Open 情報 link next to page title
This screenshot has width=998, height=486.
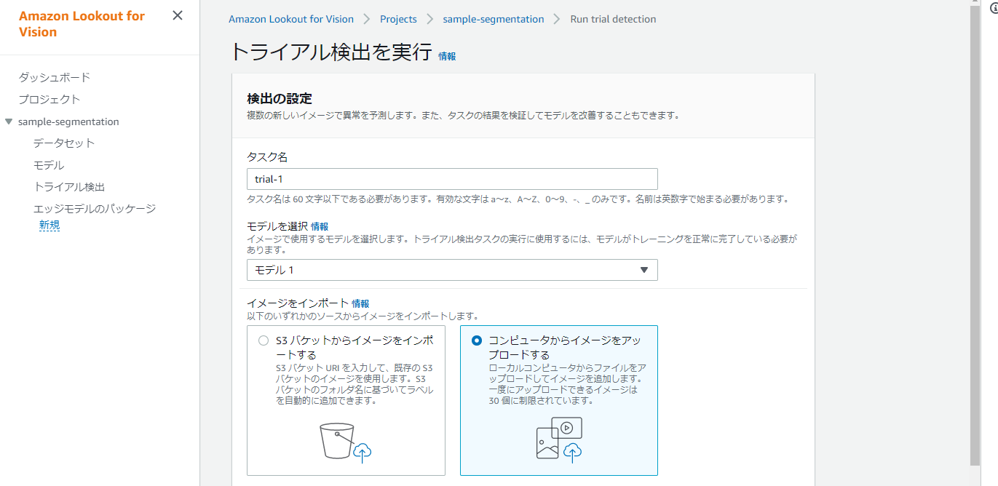(x=447, y=56)
